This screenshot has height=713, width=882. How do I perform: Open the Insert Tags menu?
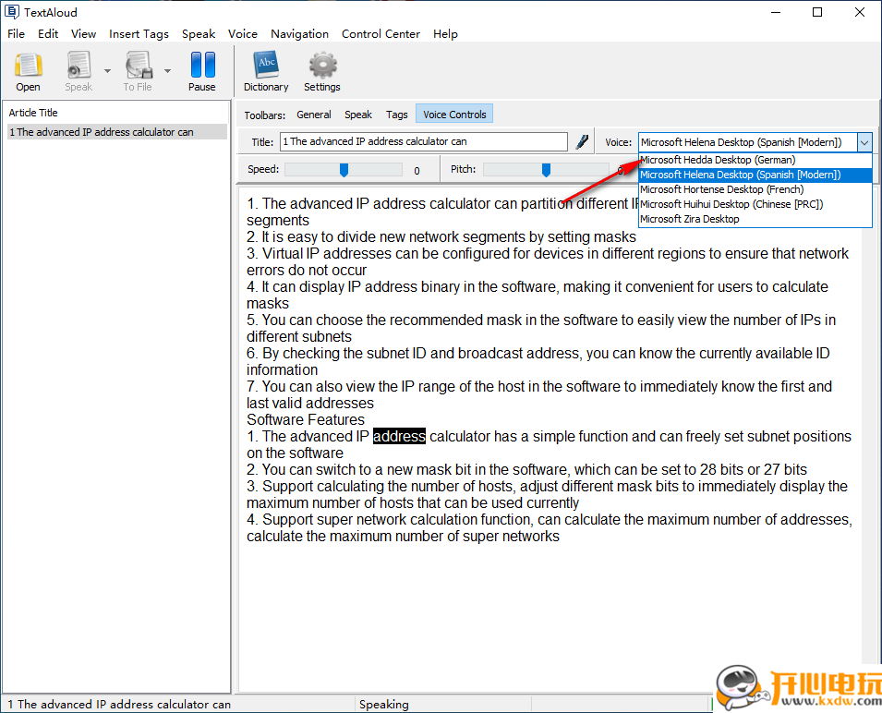[x=139, y=33]
